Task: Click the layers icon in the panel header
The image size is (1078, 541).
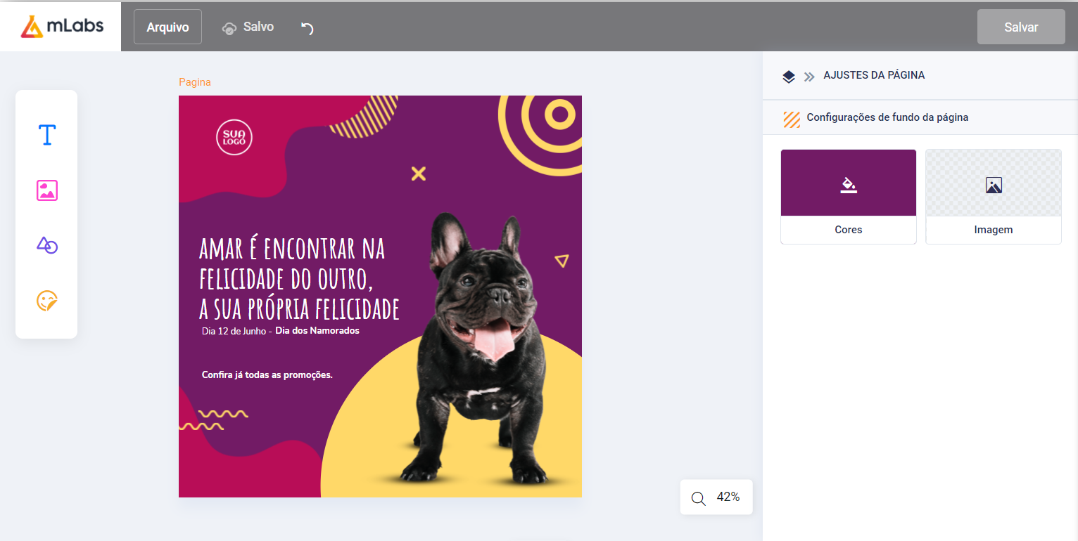Action: [x=789, y=76]
